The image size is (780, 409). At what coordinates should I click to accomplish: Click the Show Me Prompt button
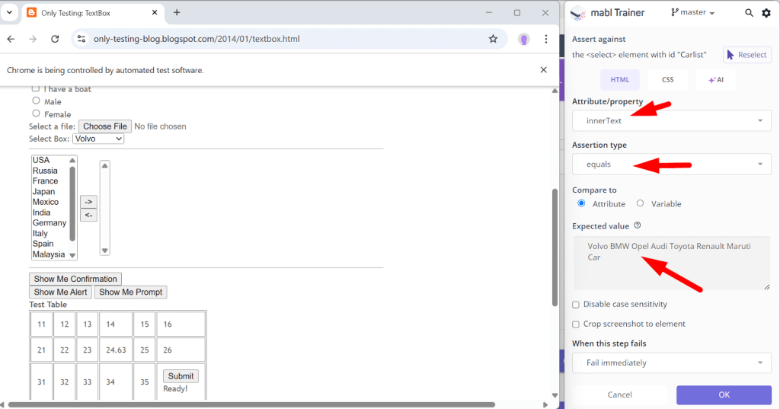131,292
